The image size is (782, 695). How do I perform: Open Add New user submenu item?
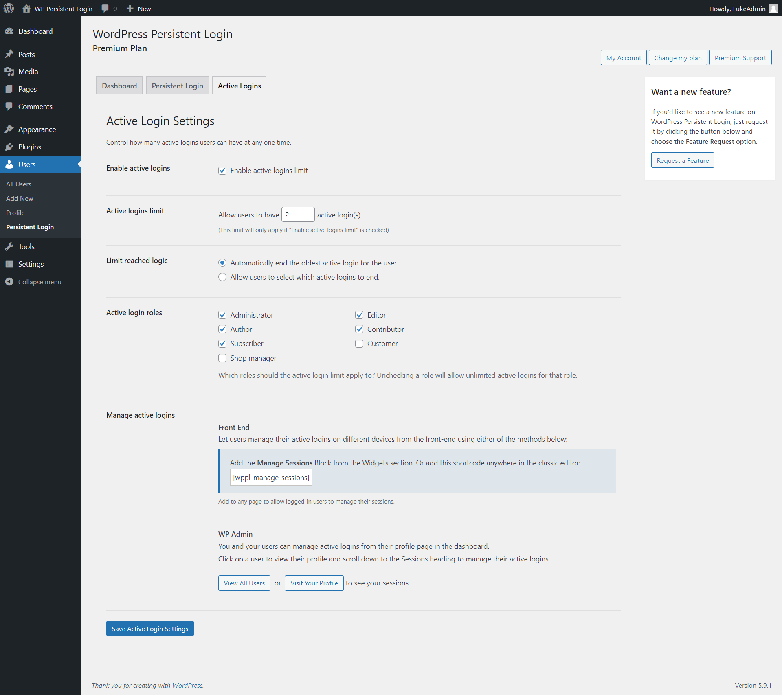pyautogui.click(x=20, y=199)
